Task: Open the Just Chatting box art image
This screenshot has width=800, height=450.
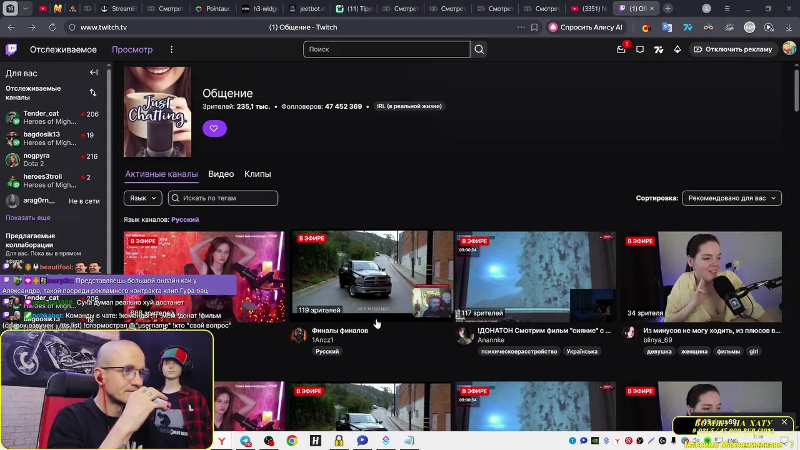Action: tap(157, 112)
